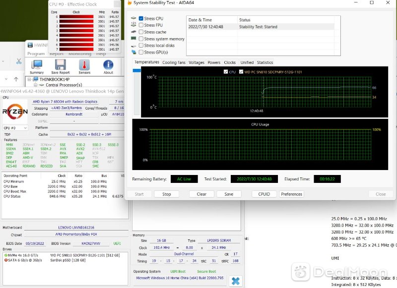397x288 pixels.
Task: Maximize the AIDA64 System Stability Test window
Action: (372, 3)
